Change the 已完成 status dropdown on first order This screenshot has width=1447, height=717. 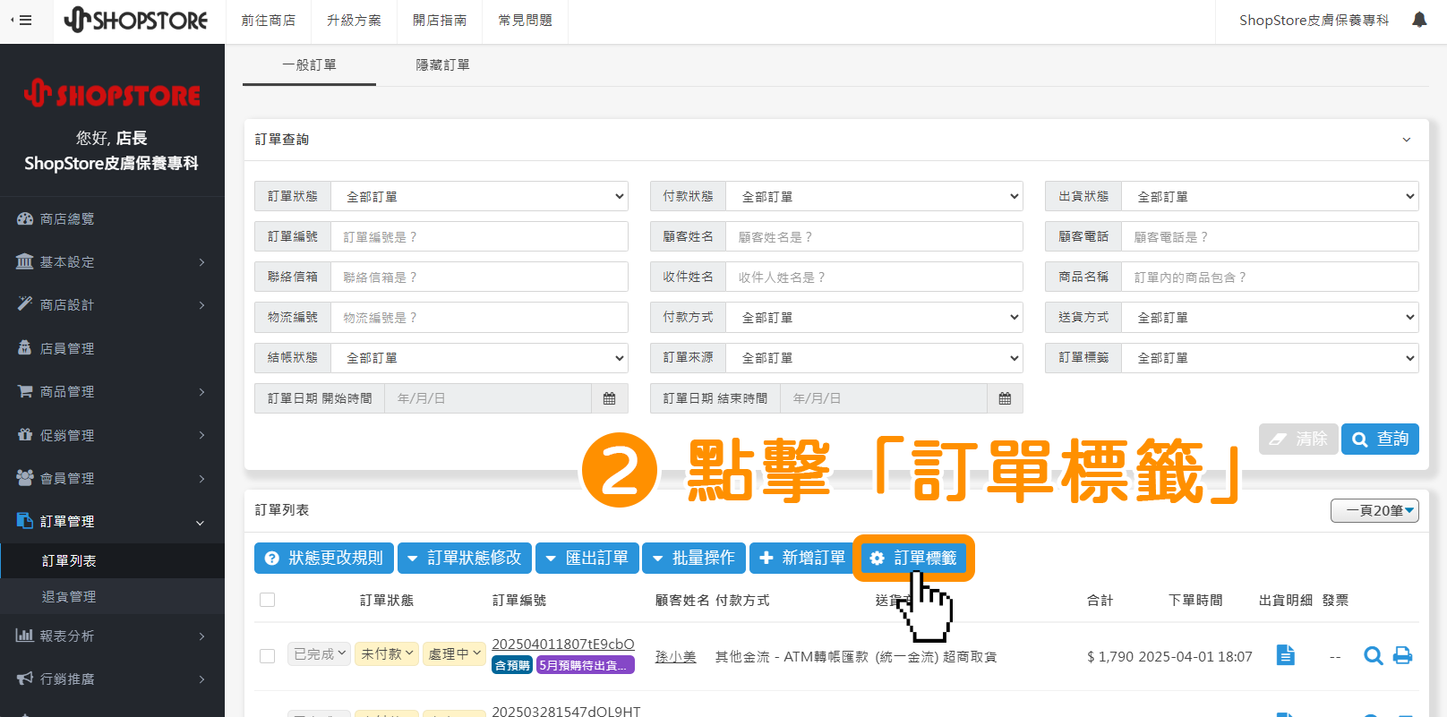[x=320, y=654]
